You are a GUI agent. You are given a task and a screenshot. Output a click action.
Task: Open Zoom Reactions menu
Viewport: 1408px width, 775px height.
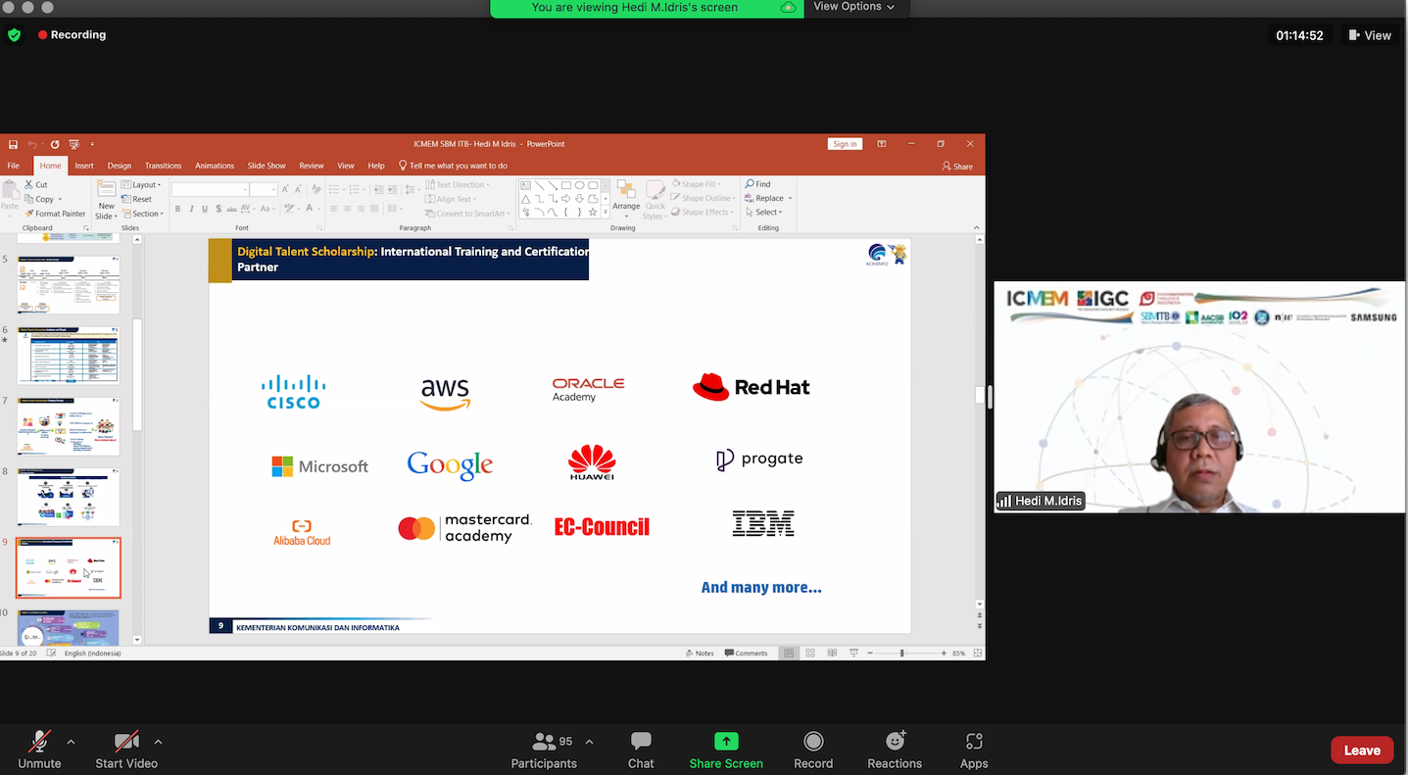coord(895,750)
